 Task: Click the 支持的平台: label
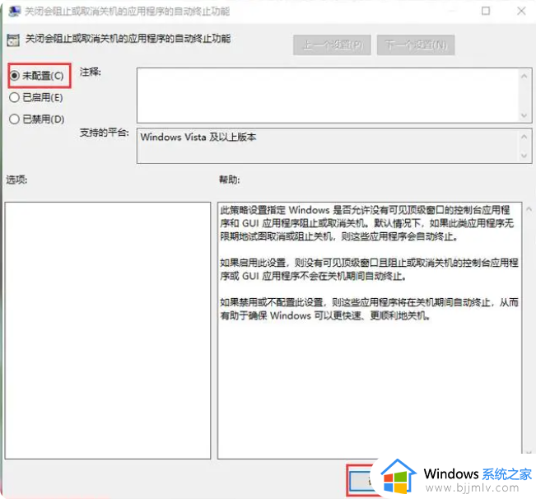[105, 133]
